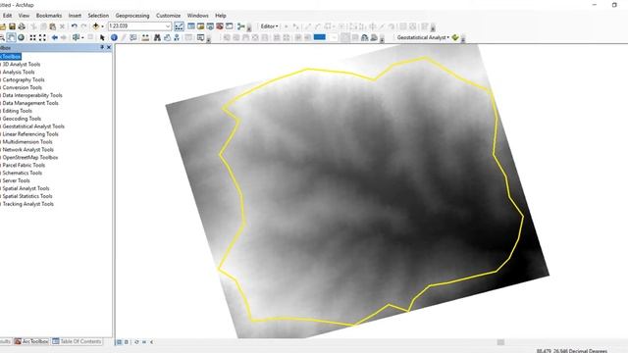628x353 pixels.
Task: Open the Bookmarks menu
Action: [x=49, y=16]
